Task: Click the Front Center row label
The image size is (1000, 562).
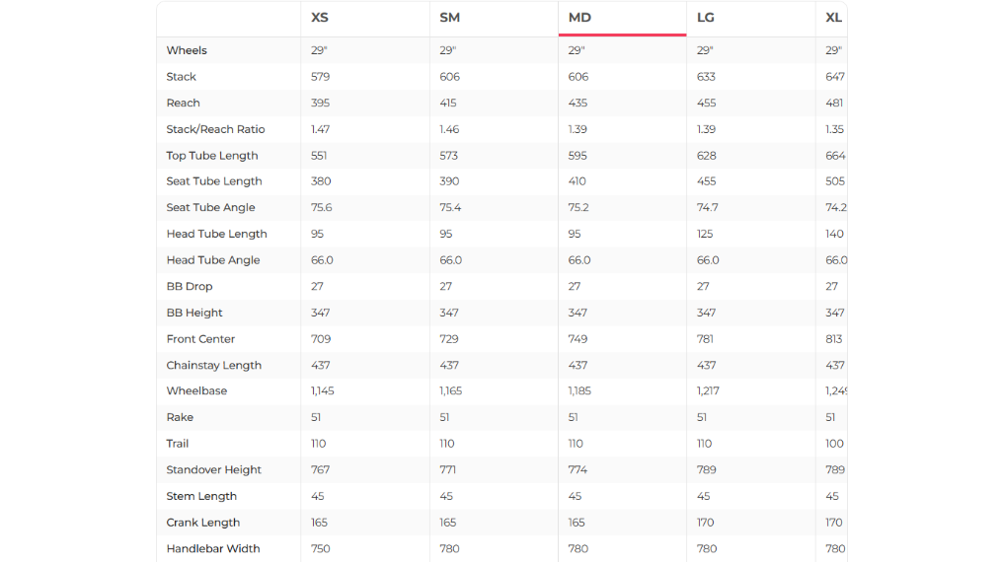Action: pos(200,339)
